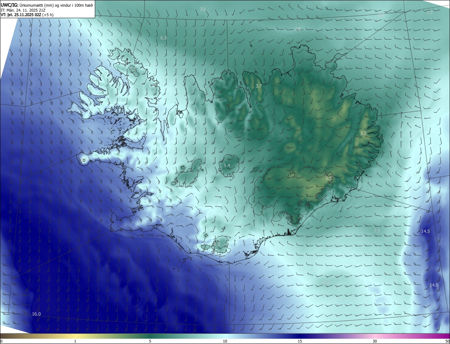Click the 16.0 value label on the map
The height and width of the screenshot is (344, 450).
[x=36, y=314]
